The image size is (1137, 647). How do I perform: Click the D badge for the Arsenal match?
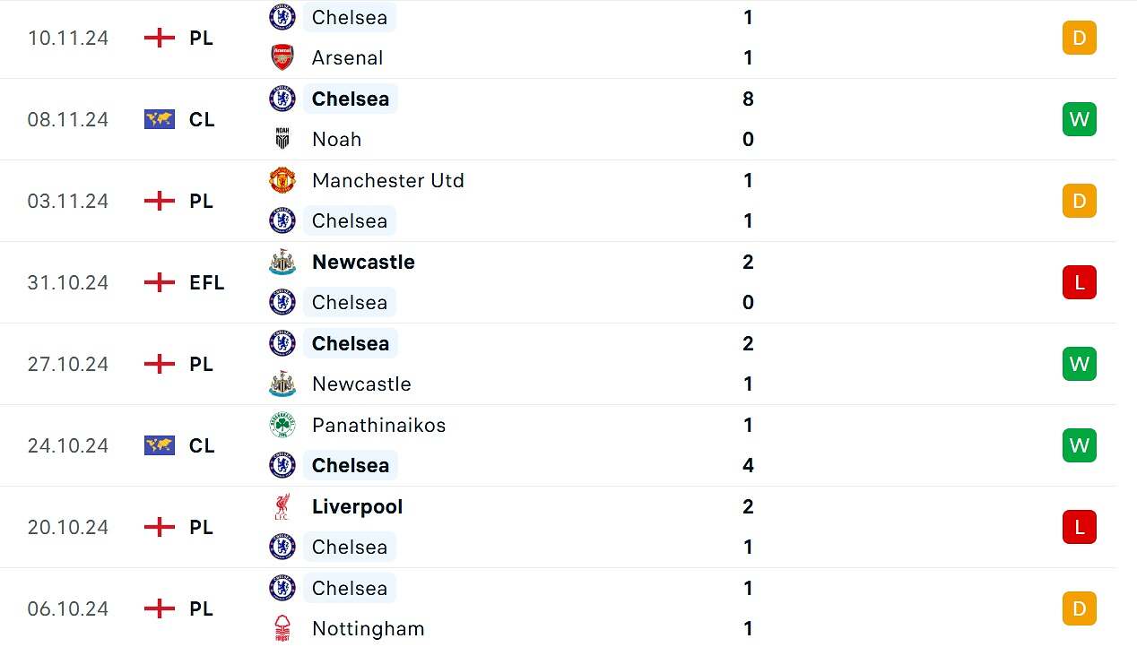1079,38
